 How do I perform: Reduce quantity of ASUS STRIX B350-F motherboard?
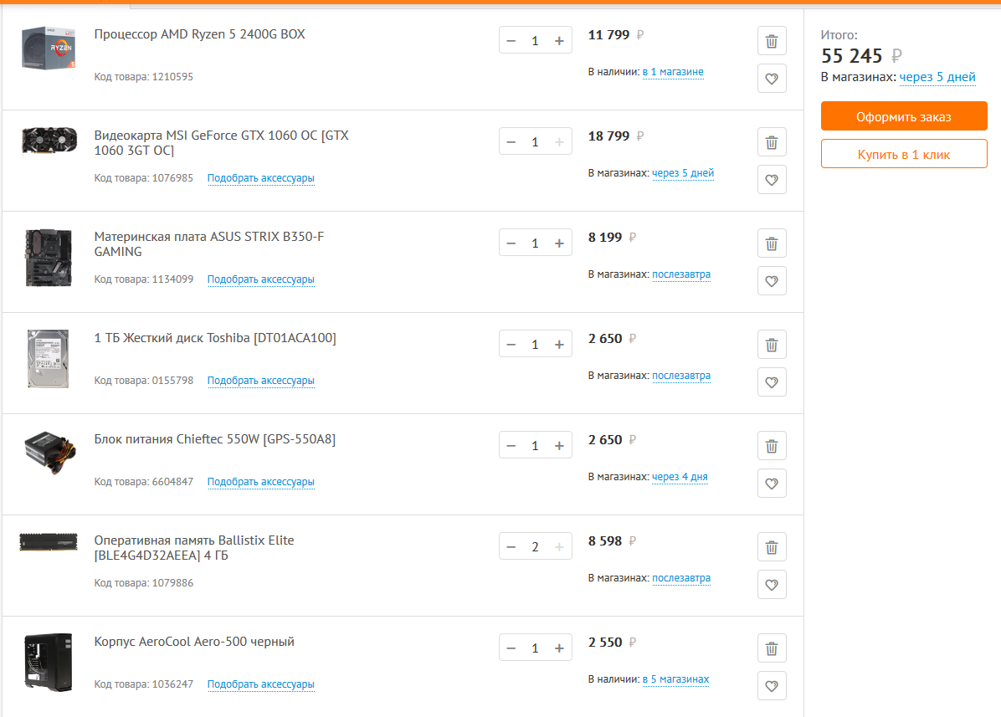[511, 243]
